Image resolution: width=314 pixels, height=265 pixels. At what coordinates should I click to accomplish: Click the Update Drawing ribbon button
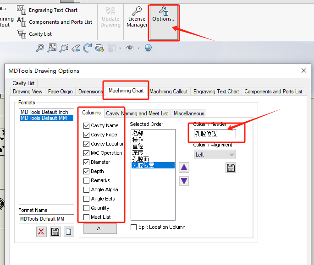coord(110,17)
